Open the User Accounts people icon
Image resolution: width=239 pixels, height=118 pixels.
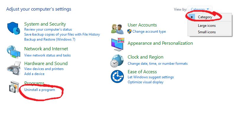point(117,29)
